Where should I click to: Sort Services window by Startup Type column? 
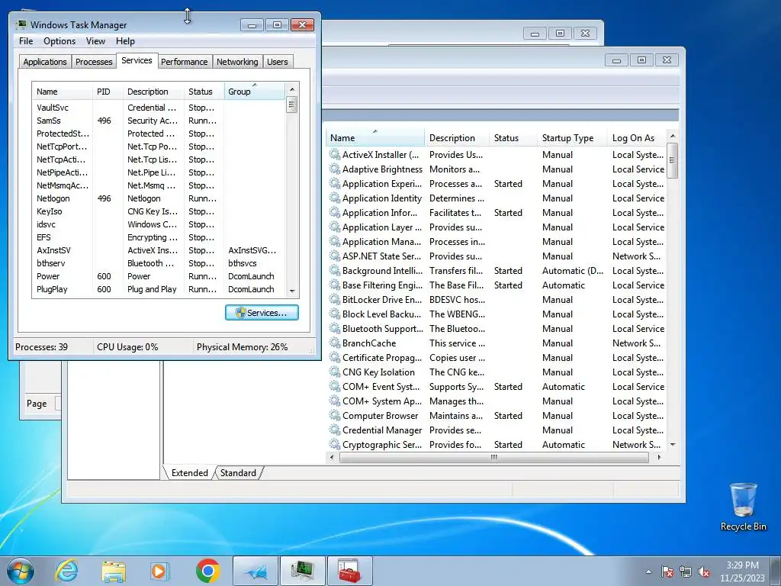tap(571, 138)
